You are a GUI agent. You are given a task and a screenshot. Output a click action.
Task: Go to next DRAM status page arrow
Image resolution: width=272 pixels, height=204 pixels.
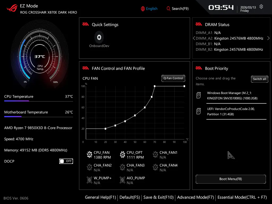pyautogui.click(x=268, y=38)
